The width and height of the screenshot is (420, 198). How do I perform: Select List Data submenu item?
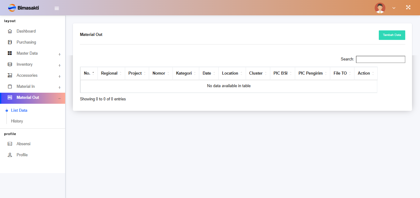[x=19, y=111]
